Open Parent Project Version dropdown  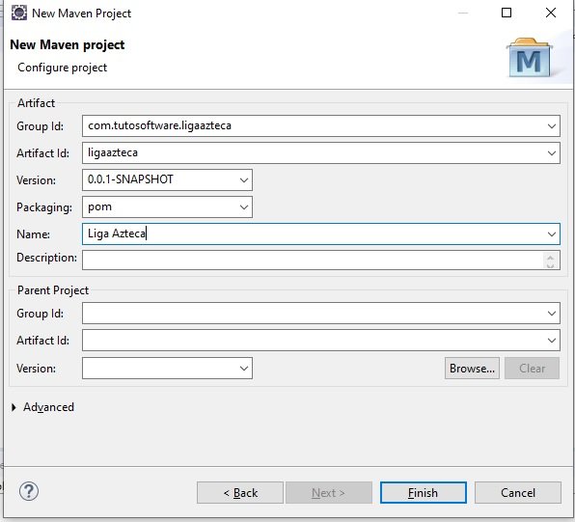[243, 369]
